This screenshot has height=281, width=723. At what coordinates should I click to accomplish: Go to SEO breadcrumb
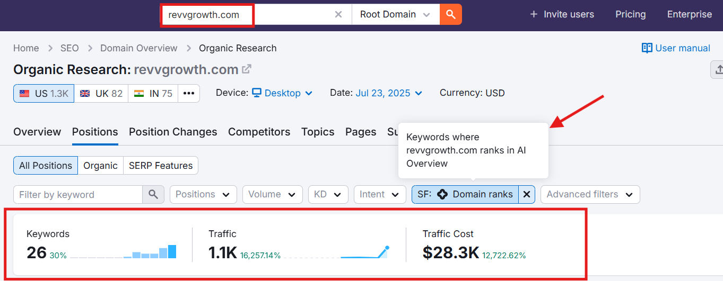click(x=69, y=48)
